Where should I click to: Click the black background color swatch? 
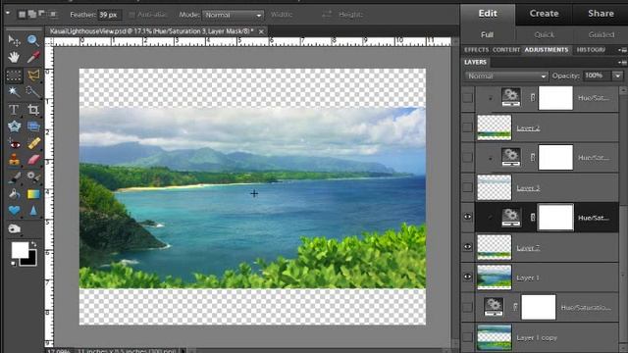click(x=29, y=259)
